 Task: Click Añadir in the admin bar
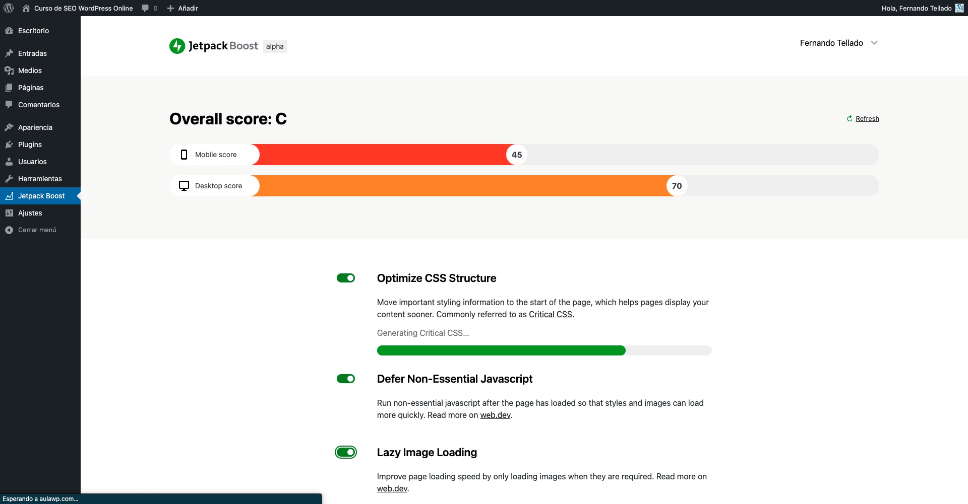click(188, 8)
